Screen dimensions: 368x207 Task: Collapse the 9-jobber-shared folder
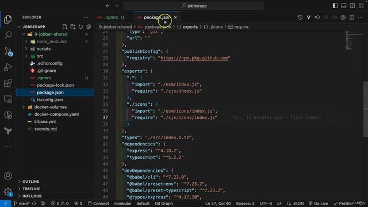pos(24,34)
